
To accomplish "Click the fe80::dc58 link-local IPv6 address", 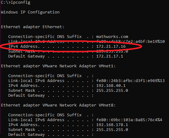I will [130, 41].
